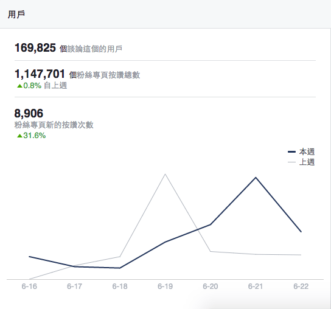Click the green arrow beside 31.6%
The image size is (331, 309).
pos(19,136)
